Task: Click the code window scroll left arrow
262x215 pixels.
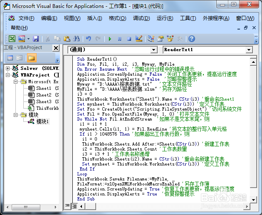Action: click(82, 206)
